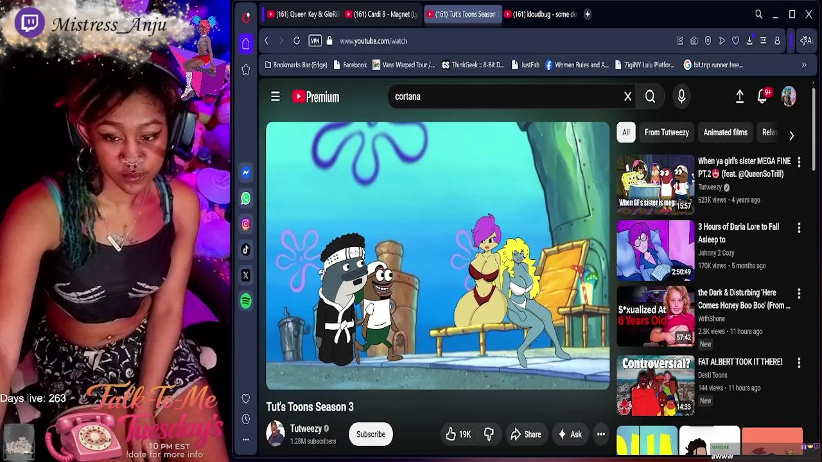Open the sidebar heart pinboards icon
The image size is (822, 462).
tap(246, 398)
